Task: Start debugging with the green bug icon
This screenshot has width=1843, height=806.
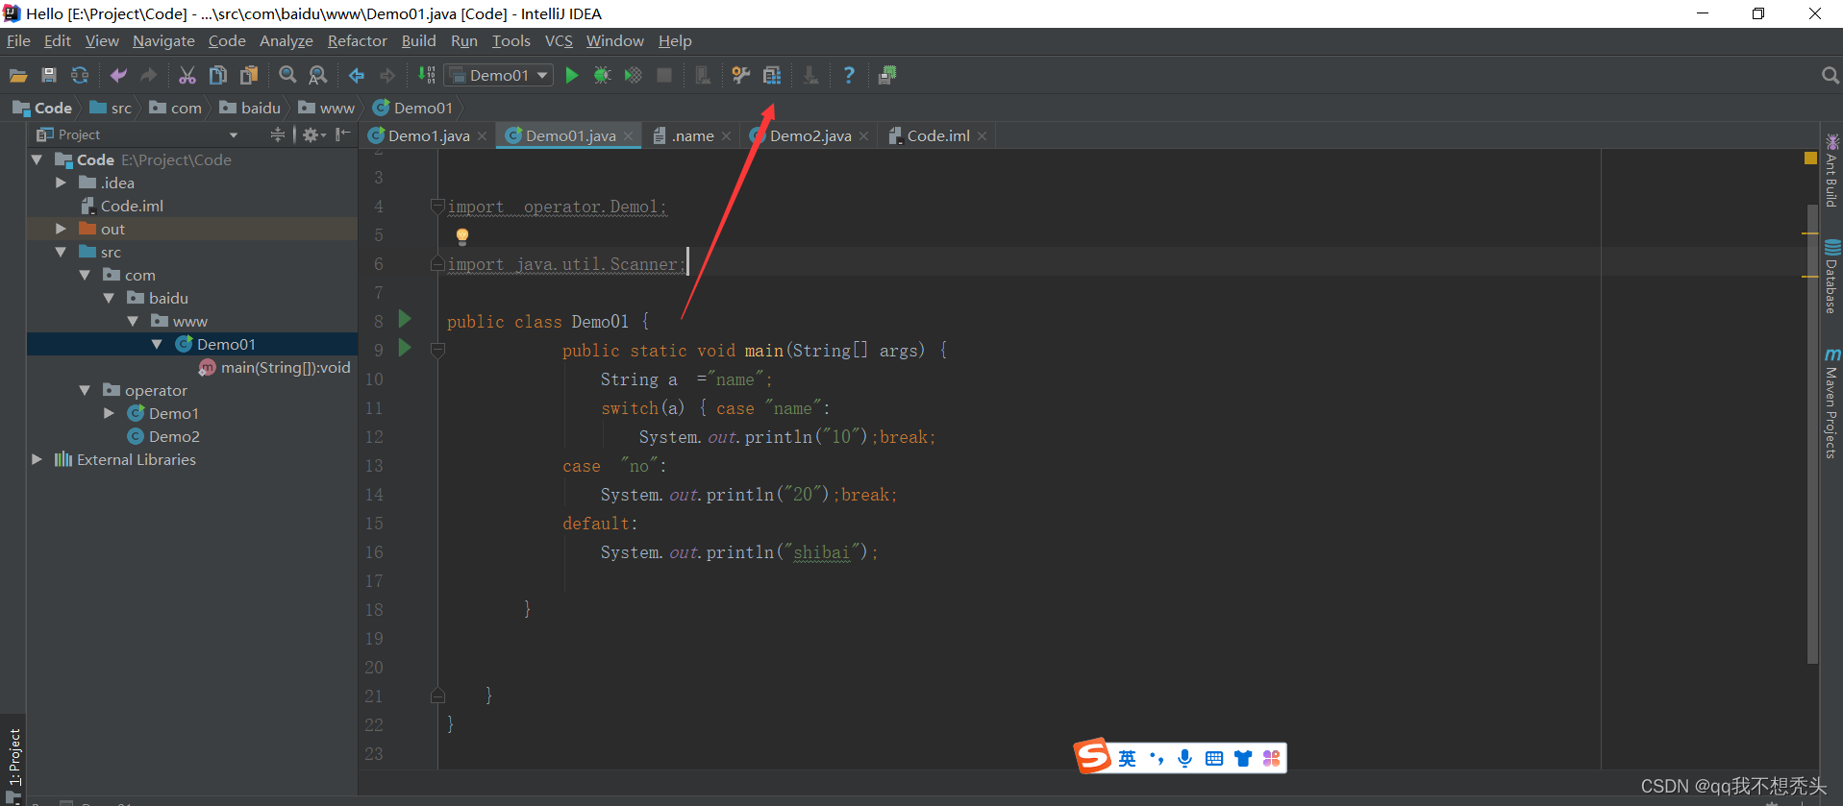Action: 603,75
